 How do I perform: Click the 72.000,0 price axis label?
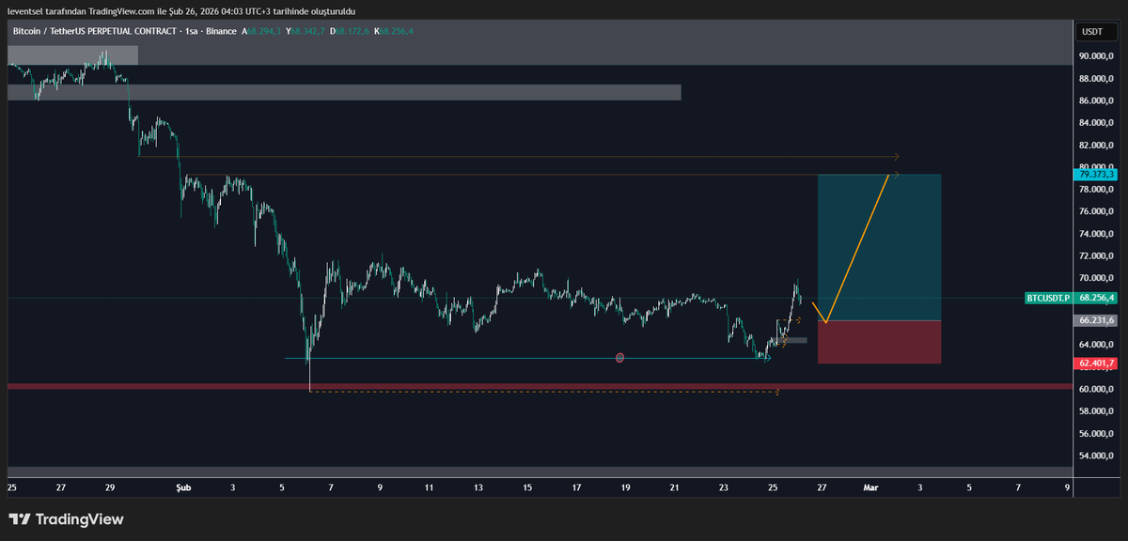pos(1097,256)
